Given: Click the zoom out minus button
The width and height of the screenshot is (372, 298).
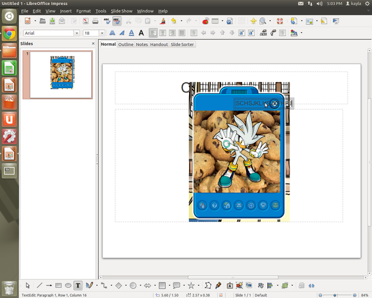Looking at the screenshot, I should pos(321,295).
